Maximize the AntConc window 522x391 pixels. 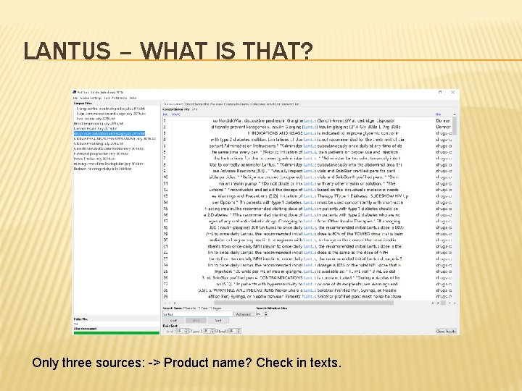(440, 92)
